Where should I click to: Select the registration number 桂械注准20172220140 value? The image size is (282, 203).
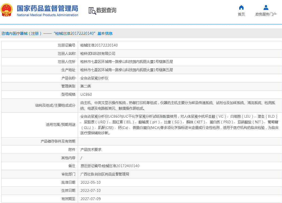[x=99, y=45]
